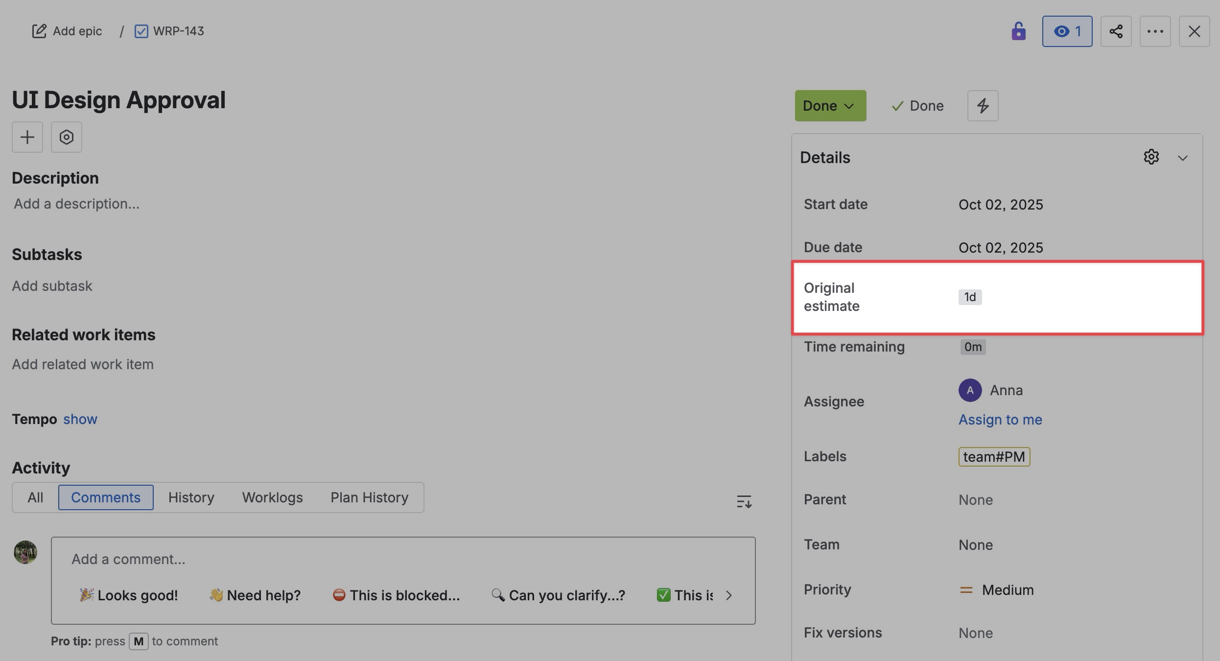Image resolution: width=1220 pixels, height=661 pixels.
Task: Collapse the Details panel chevron
Action: coord(1182,158)
